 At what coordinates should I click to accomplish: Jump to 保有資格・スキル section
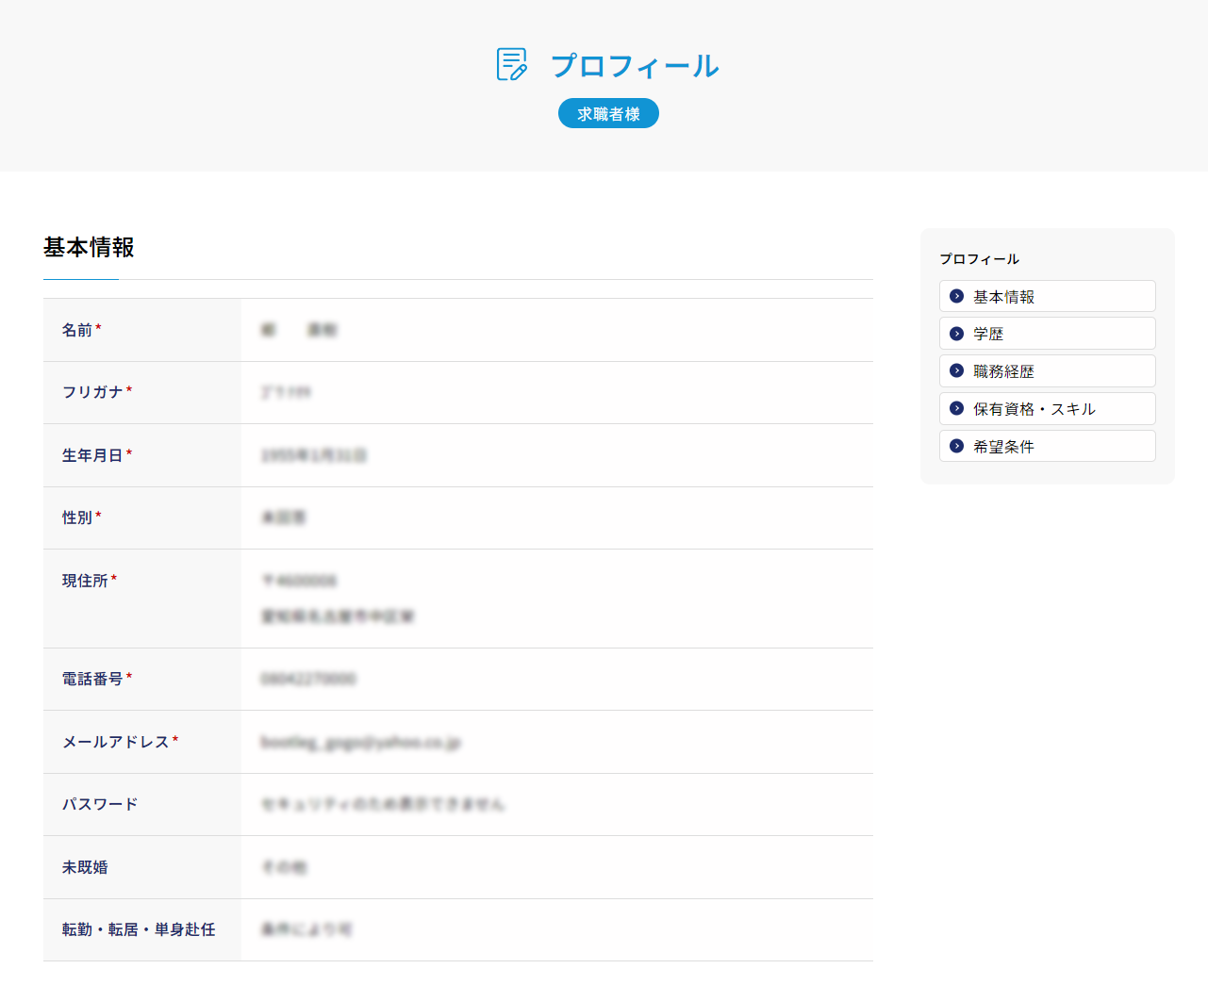1047,409
